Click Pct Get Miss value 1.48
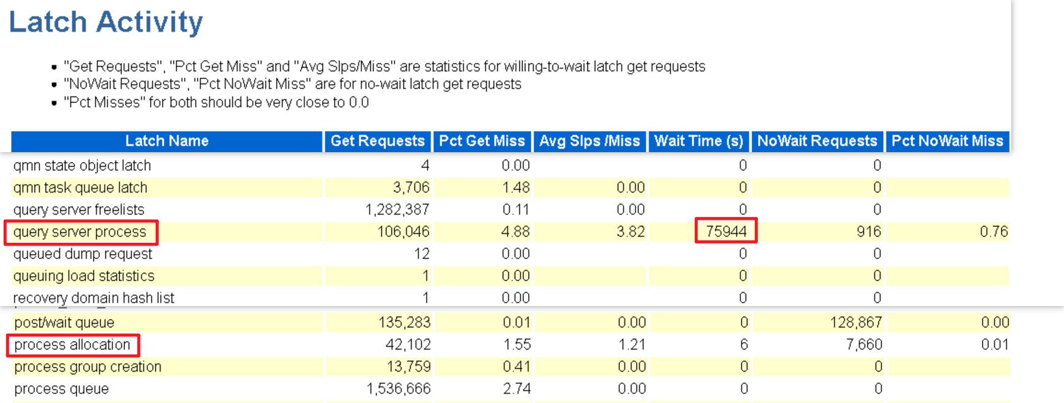The image size is (1064, 403). (516, 188)
